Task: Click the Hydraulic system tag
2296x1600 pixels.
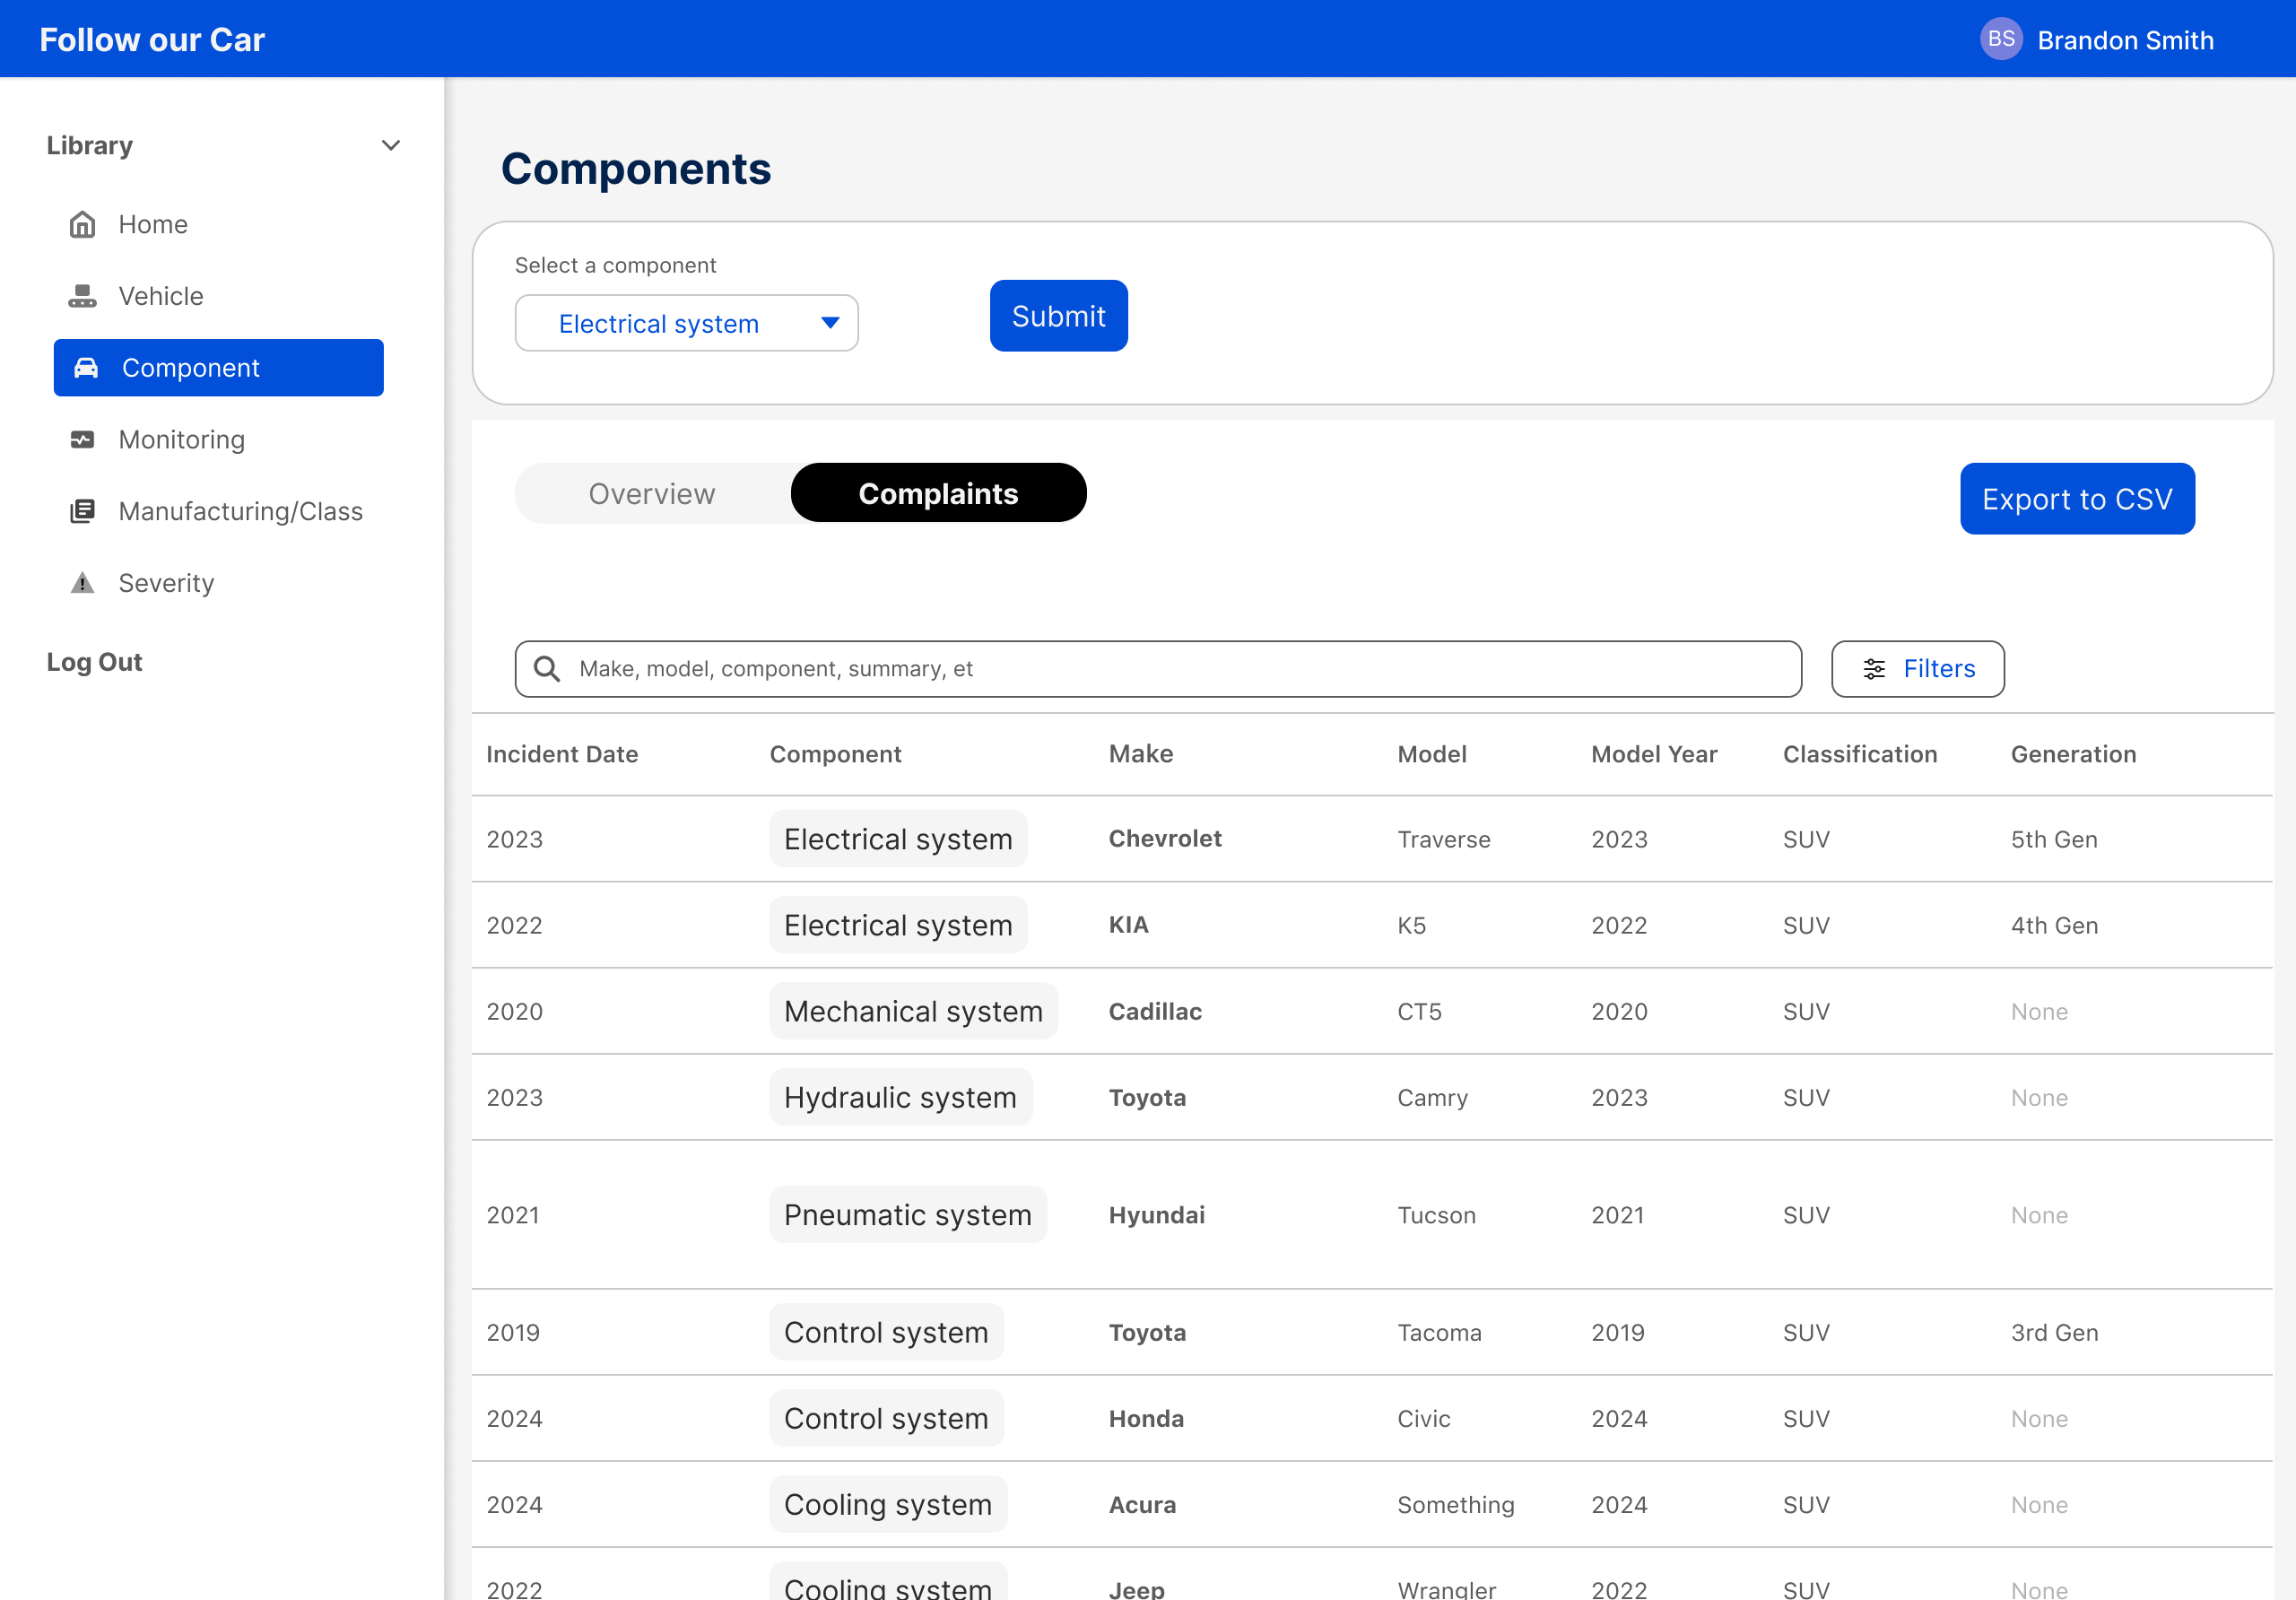Action: tap(900, 1097)
